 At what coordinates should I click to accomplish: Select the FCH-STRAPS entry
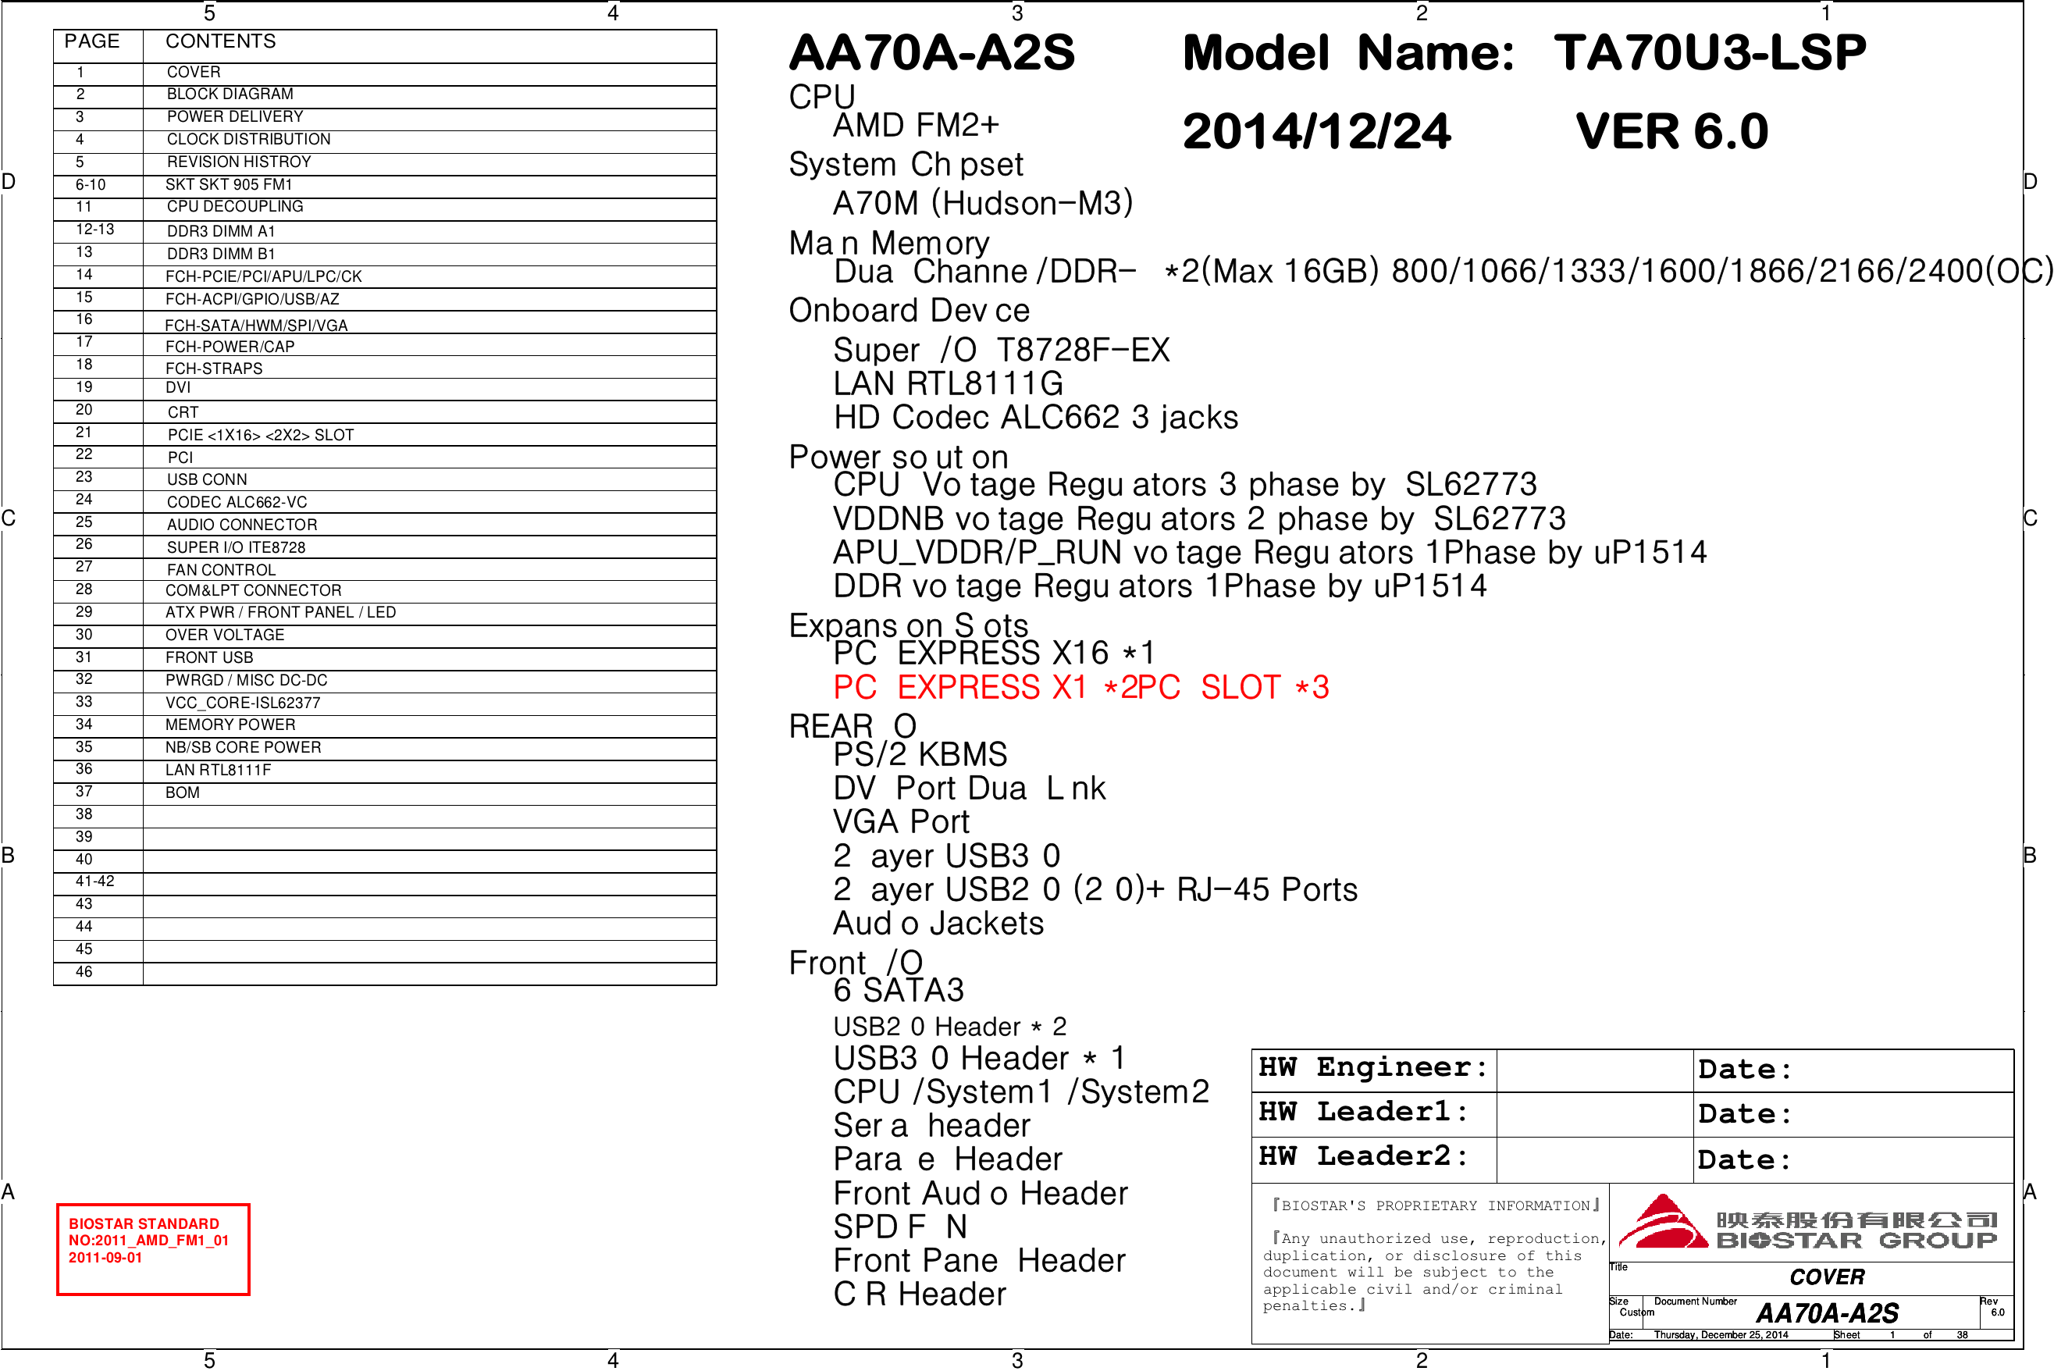click(214, 369)
